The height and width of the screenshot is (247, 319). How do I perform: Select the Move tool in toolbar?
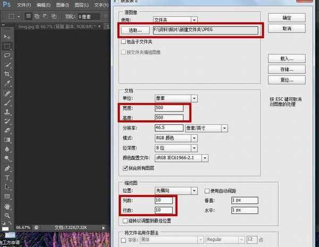coord(7,36)
